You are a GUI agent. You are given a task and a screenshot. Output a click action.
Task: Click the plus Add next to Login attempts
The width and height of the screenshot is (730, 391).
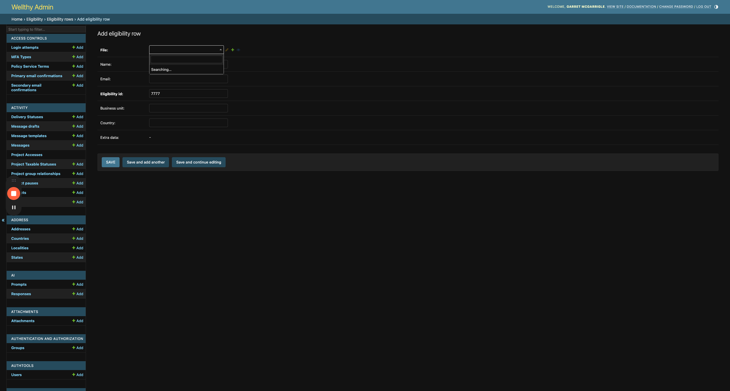tap(78, 48)
